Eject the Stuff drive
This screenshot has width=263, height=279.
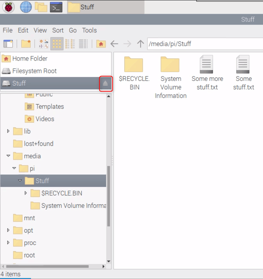click(105, 83)
